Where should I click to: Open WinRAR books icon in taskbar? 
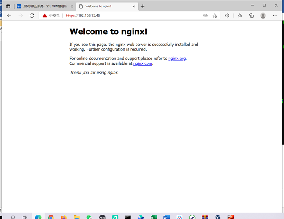(205, 217)
